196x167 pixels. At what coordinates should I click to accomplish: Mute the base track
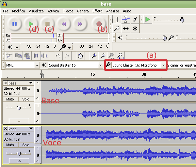point(10,99)
